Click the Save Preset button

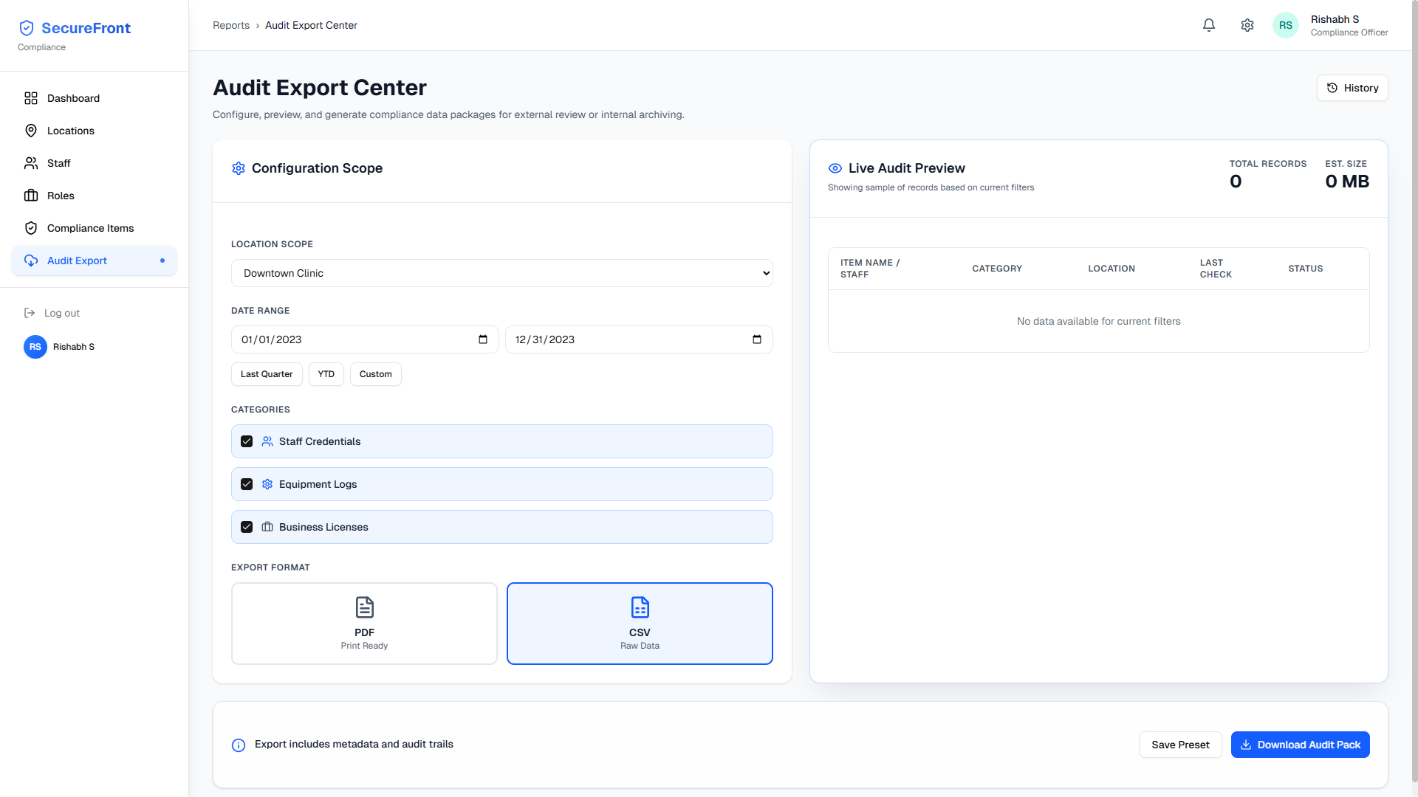[1180, 745]
